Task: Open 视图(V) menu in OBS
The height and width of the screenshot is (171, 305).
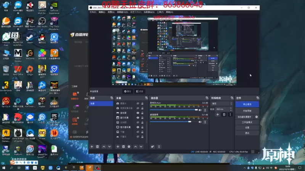Action: 111,12
